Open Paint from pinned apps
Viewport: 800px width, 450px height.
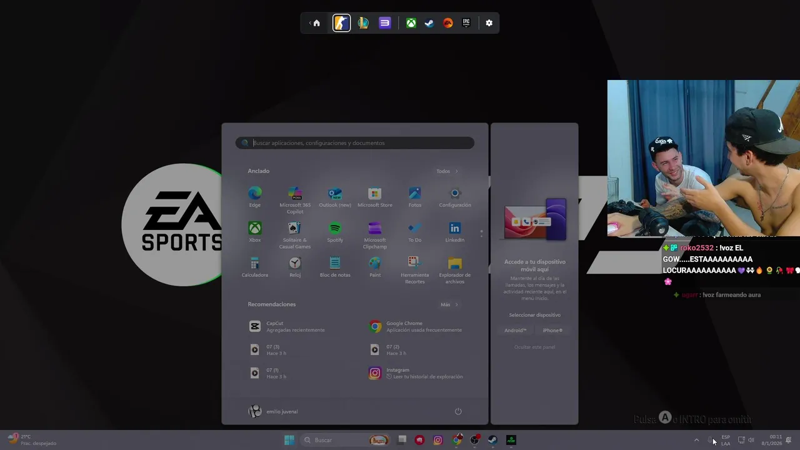[375, 267]
